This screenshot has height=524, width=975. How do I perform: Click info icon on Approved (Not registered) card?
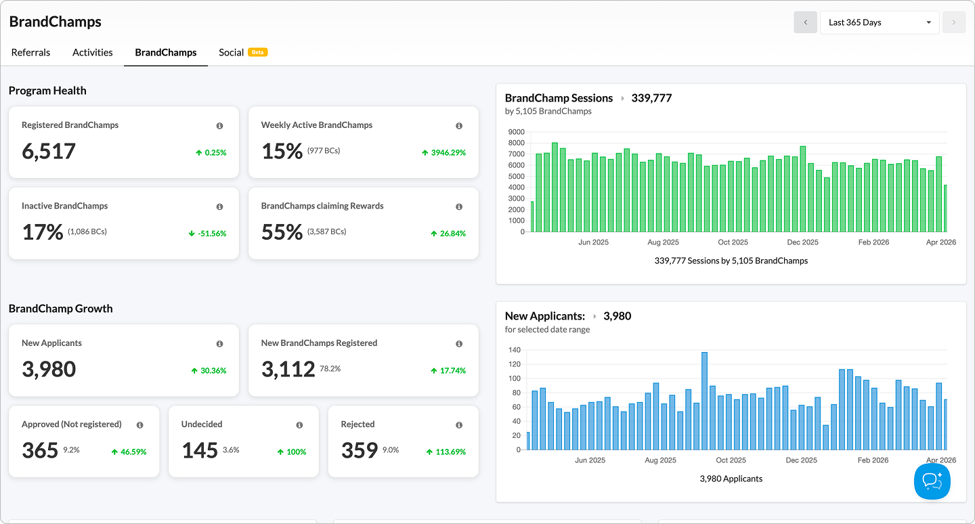point(140,425)
